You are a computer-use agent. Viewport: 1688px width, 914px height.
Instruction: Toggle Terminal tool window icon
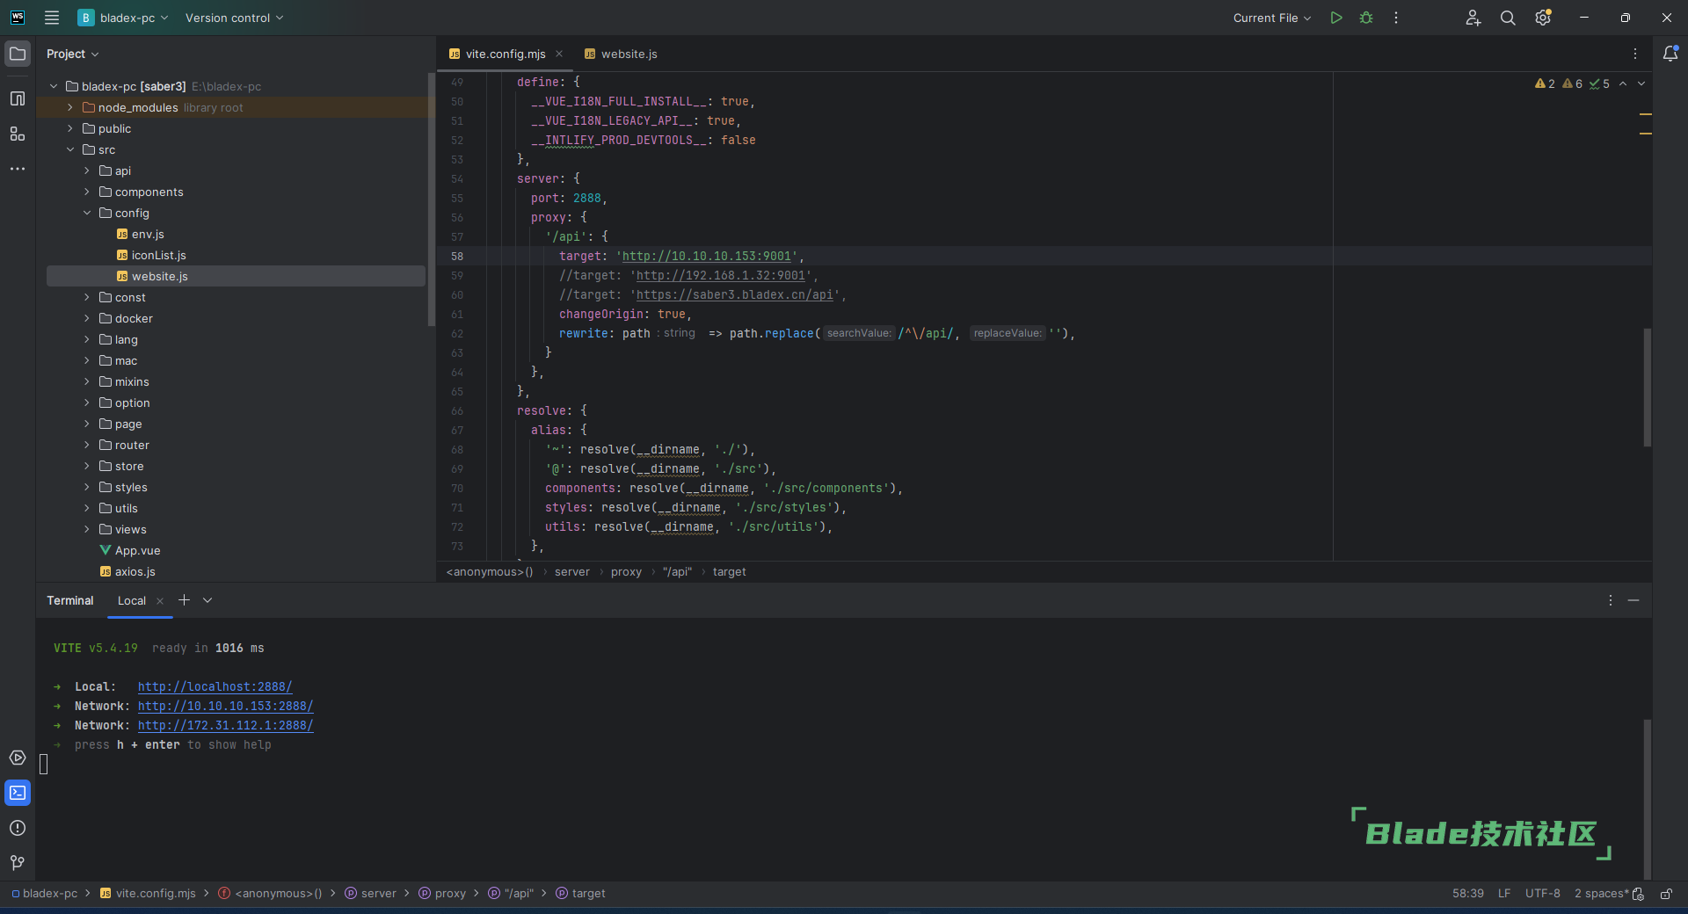click(18, 793)
